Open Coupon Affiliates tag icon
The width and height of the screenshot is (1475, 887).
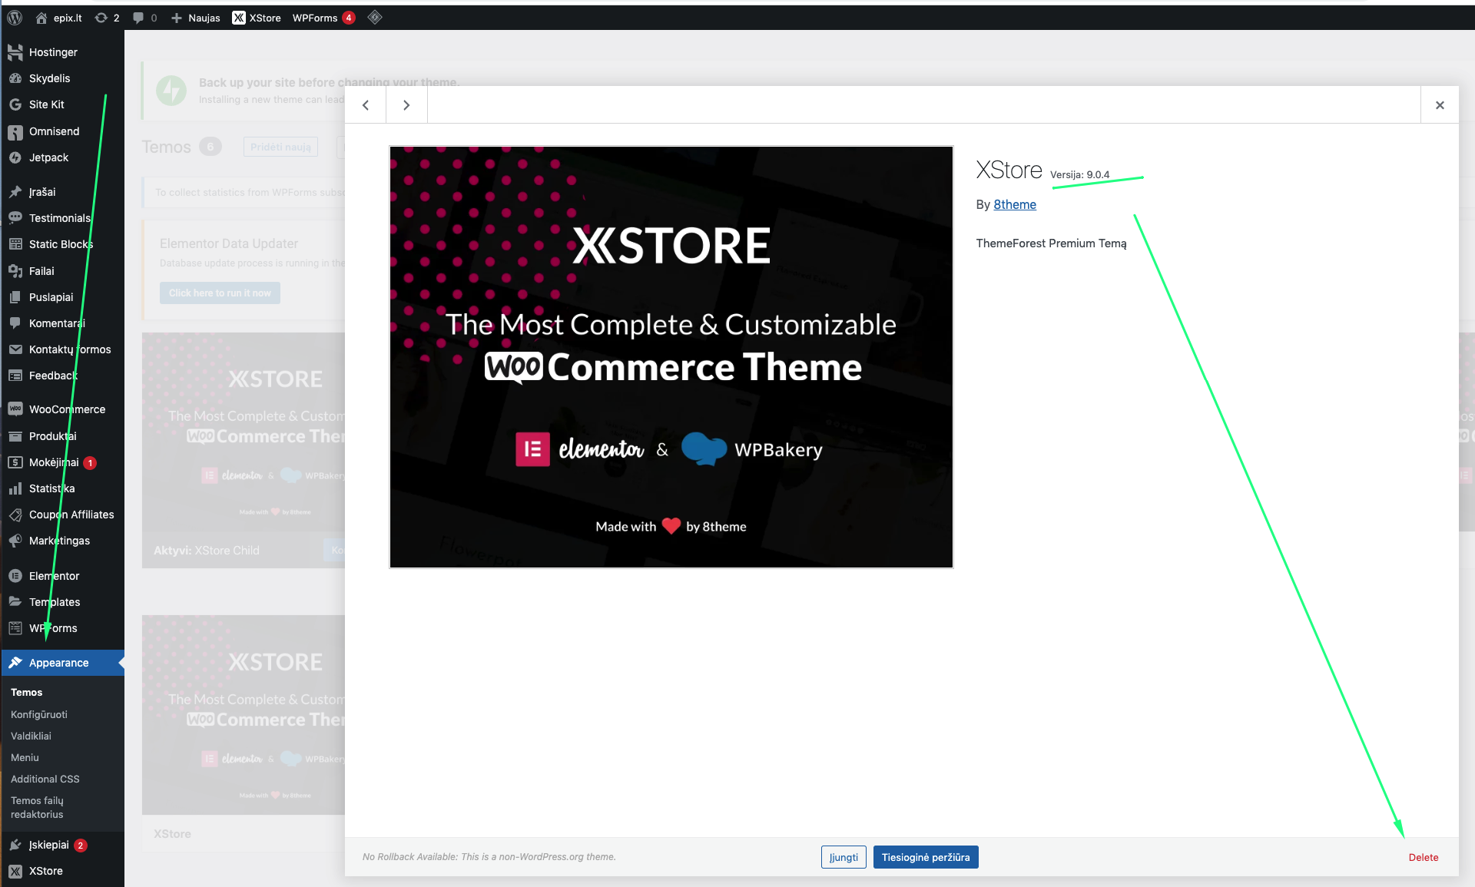click(15, 515)
